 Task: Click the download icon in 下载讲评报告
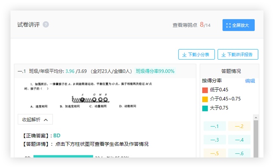[x=223, y=55]
